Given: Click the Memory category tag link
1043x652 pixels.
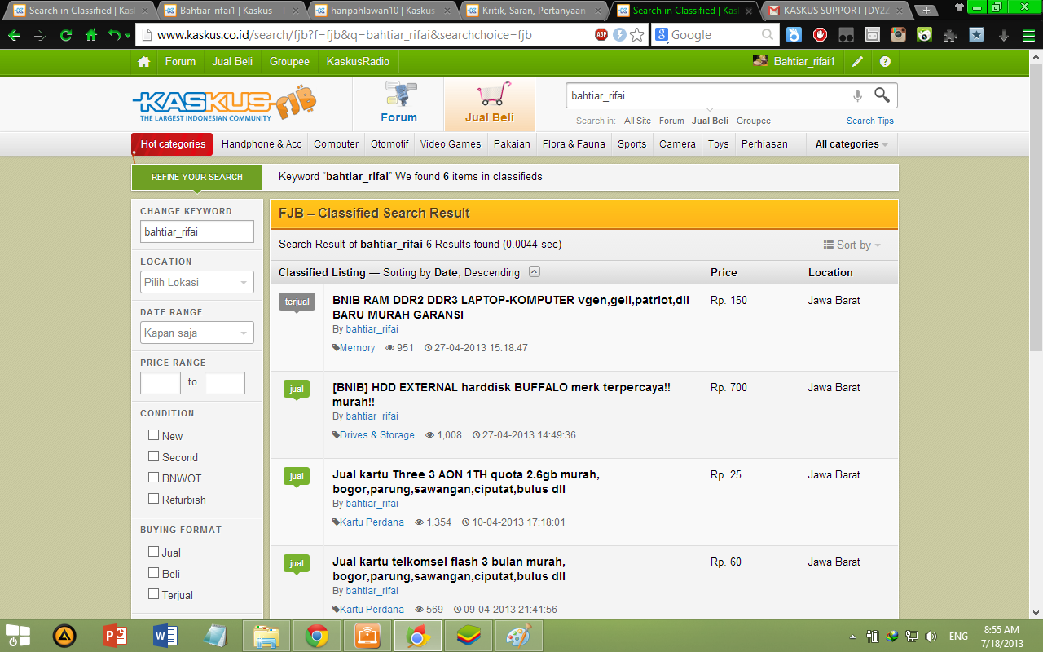Looking at the screenshot, I should [357, 348].
